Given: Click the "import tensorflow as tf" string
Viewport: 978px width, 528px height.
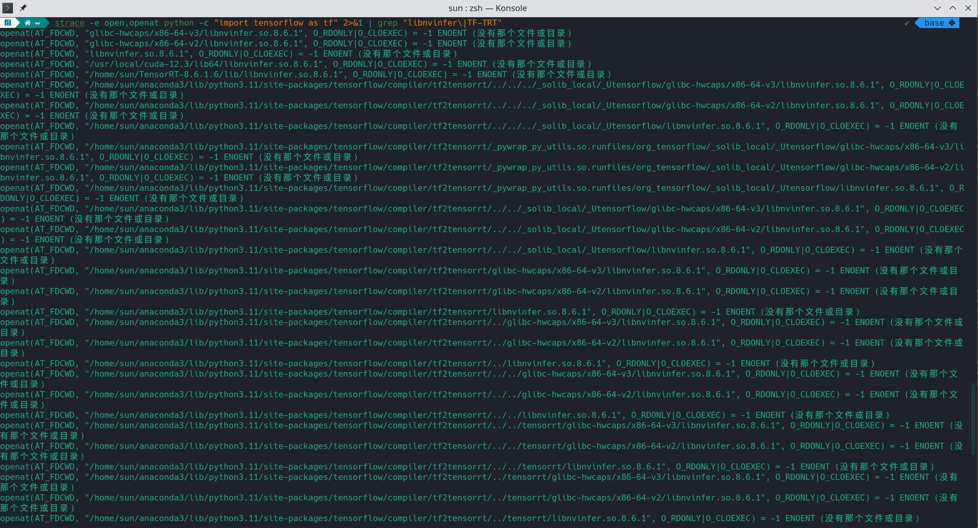Looking at the screenshot, I should pos(276,23).
